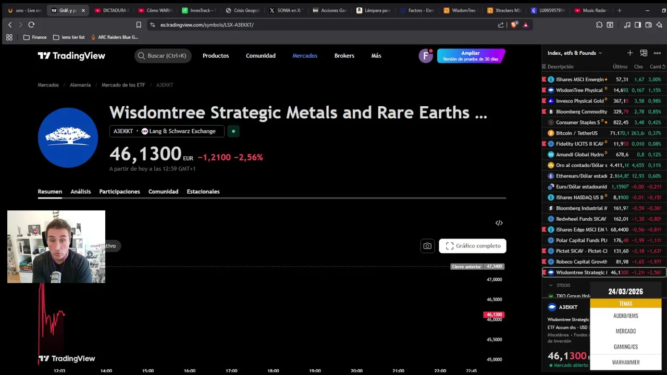Collapse the STOCKS watchlist section
Image resolution: width=667 pixels, height=375 pixels.
point(551,285)
